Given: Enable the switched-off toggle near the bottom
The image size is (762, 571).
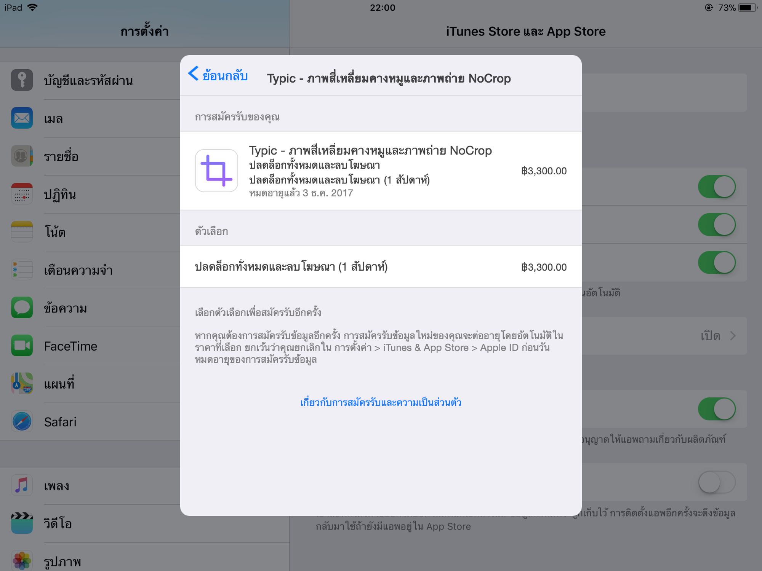Looking at the screenshot, I should point(717,482).
